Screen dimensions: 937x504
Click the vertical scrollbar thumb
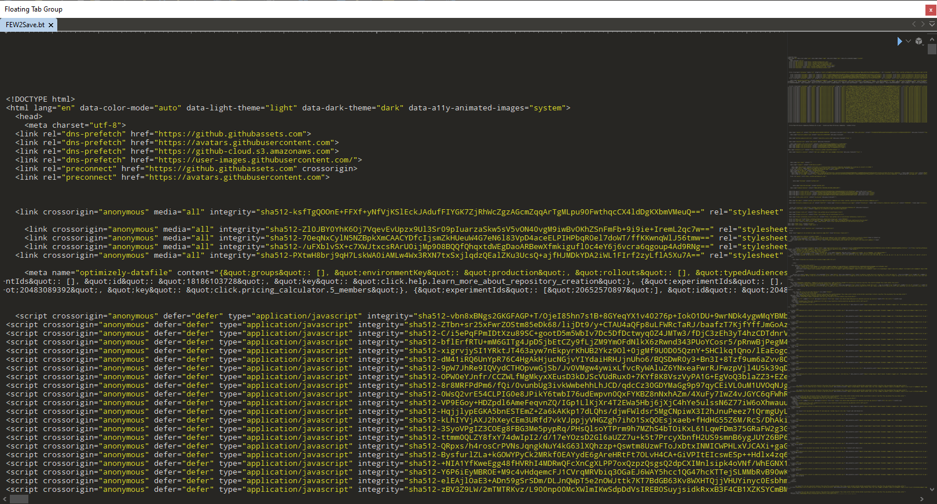click(x=932, y=49)
